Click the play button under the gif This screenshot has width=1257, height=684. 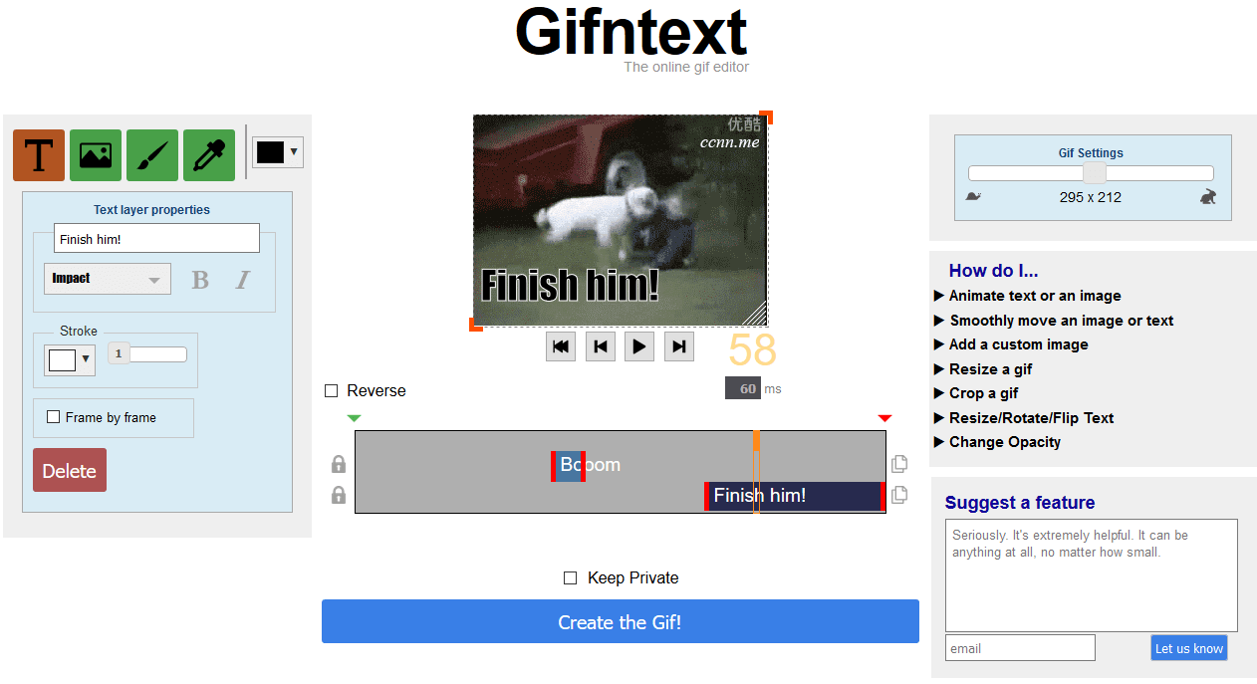pos(639,346)
